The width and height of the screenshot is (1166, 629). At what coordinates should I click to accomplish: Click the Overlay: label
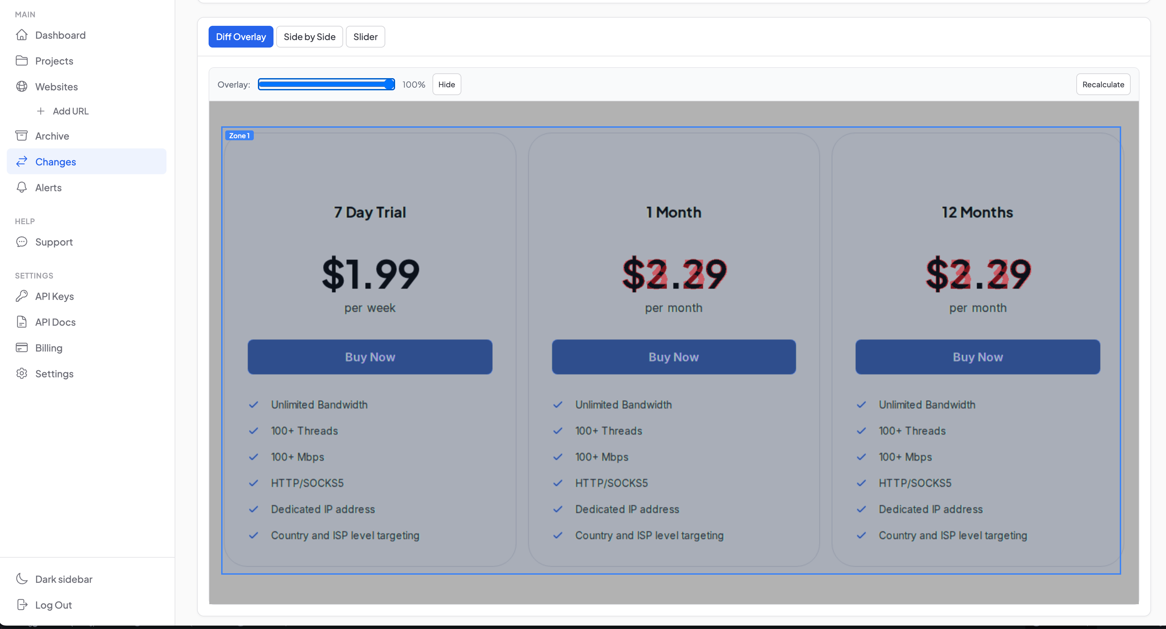click(x=233, y=84)
